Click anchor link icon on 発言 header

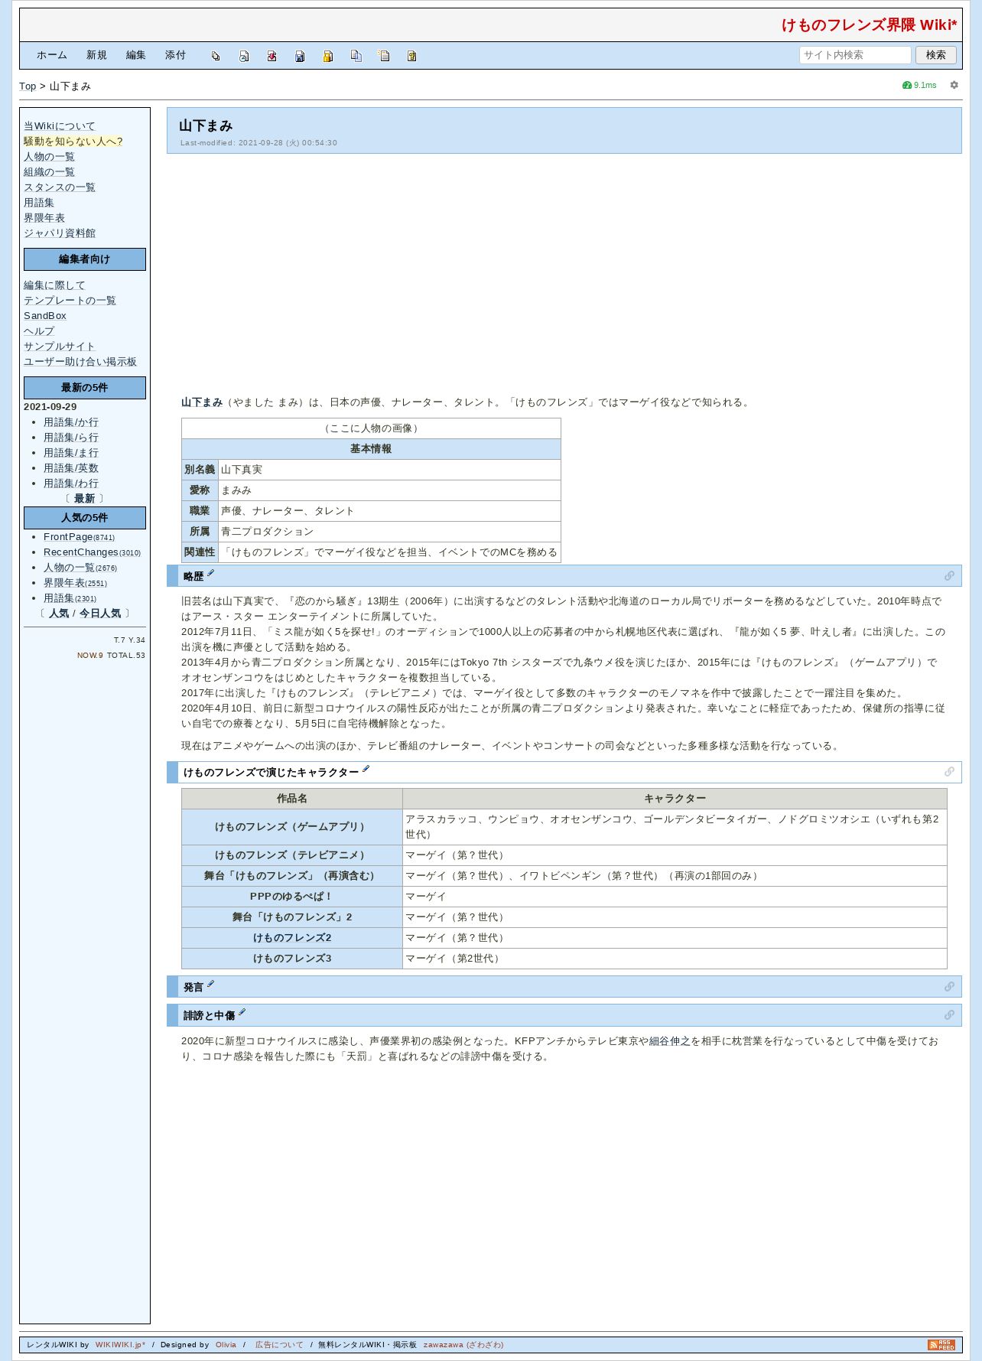pos(949,987)
